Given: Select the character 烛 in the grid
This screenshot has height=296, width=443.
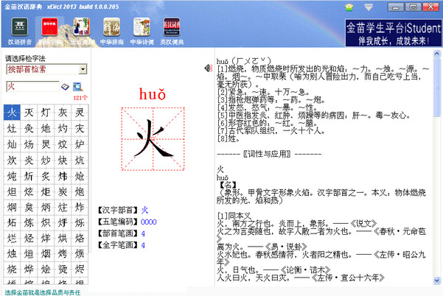Looking at the screenshot, I should pos(12,254).
